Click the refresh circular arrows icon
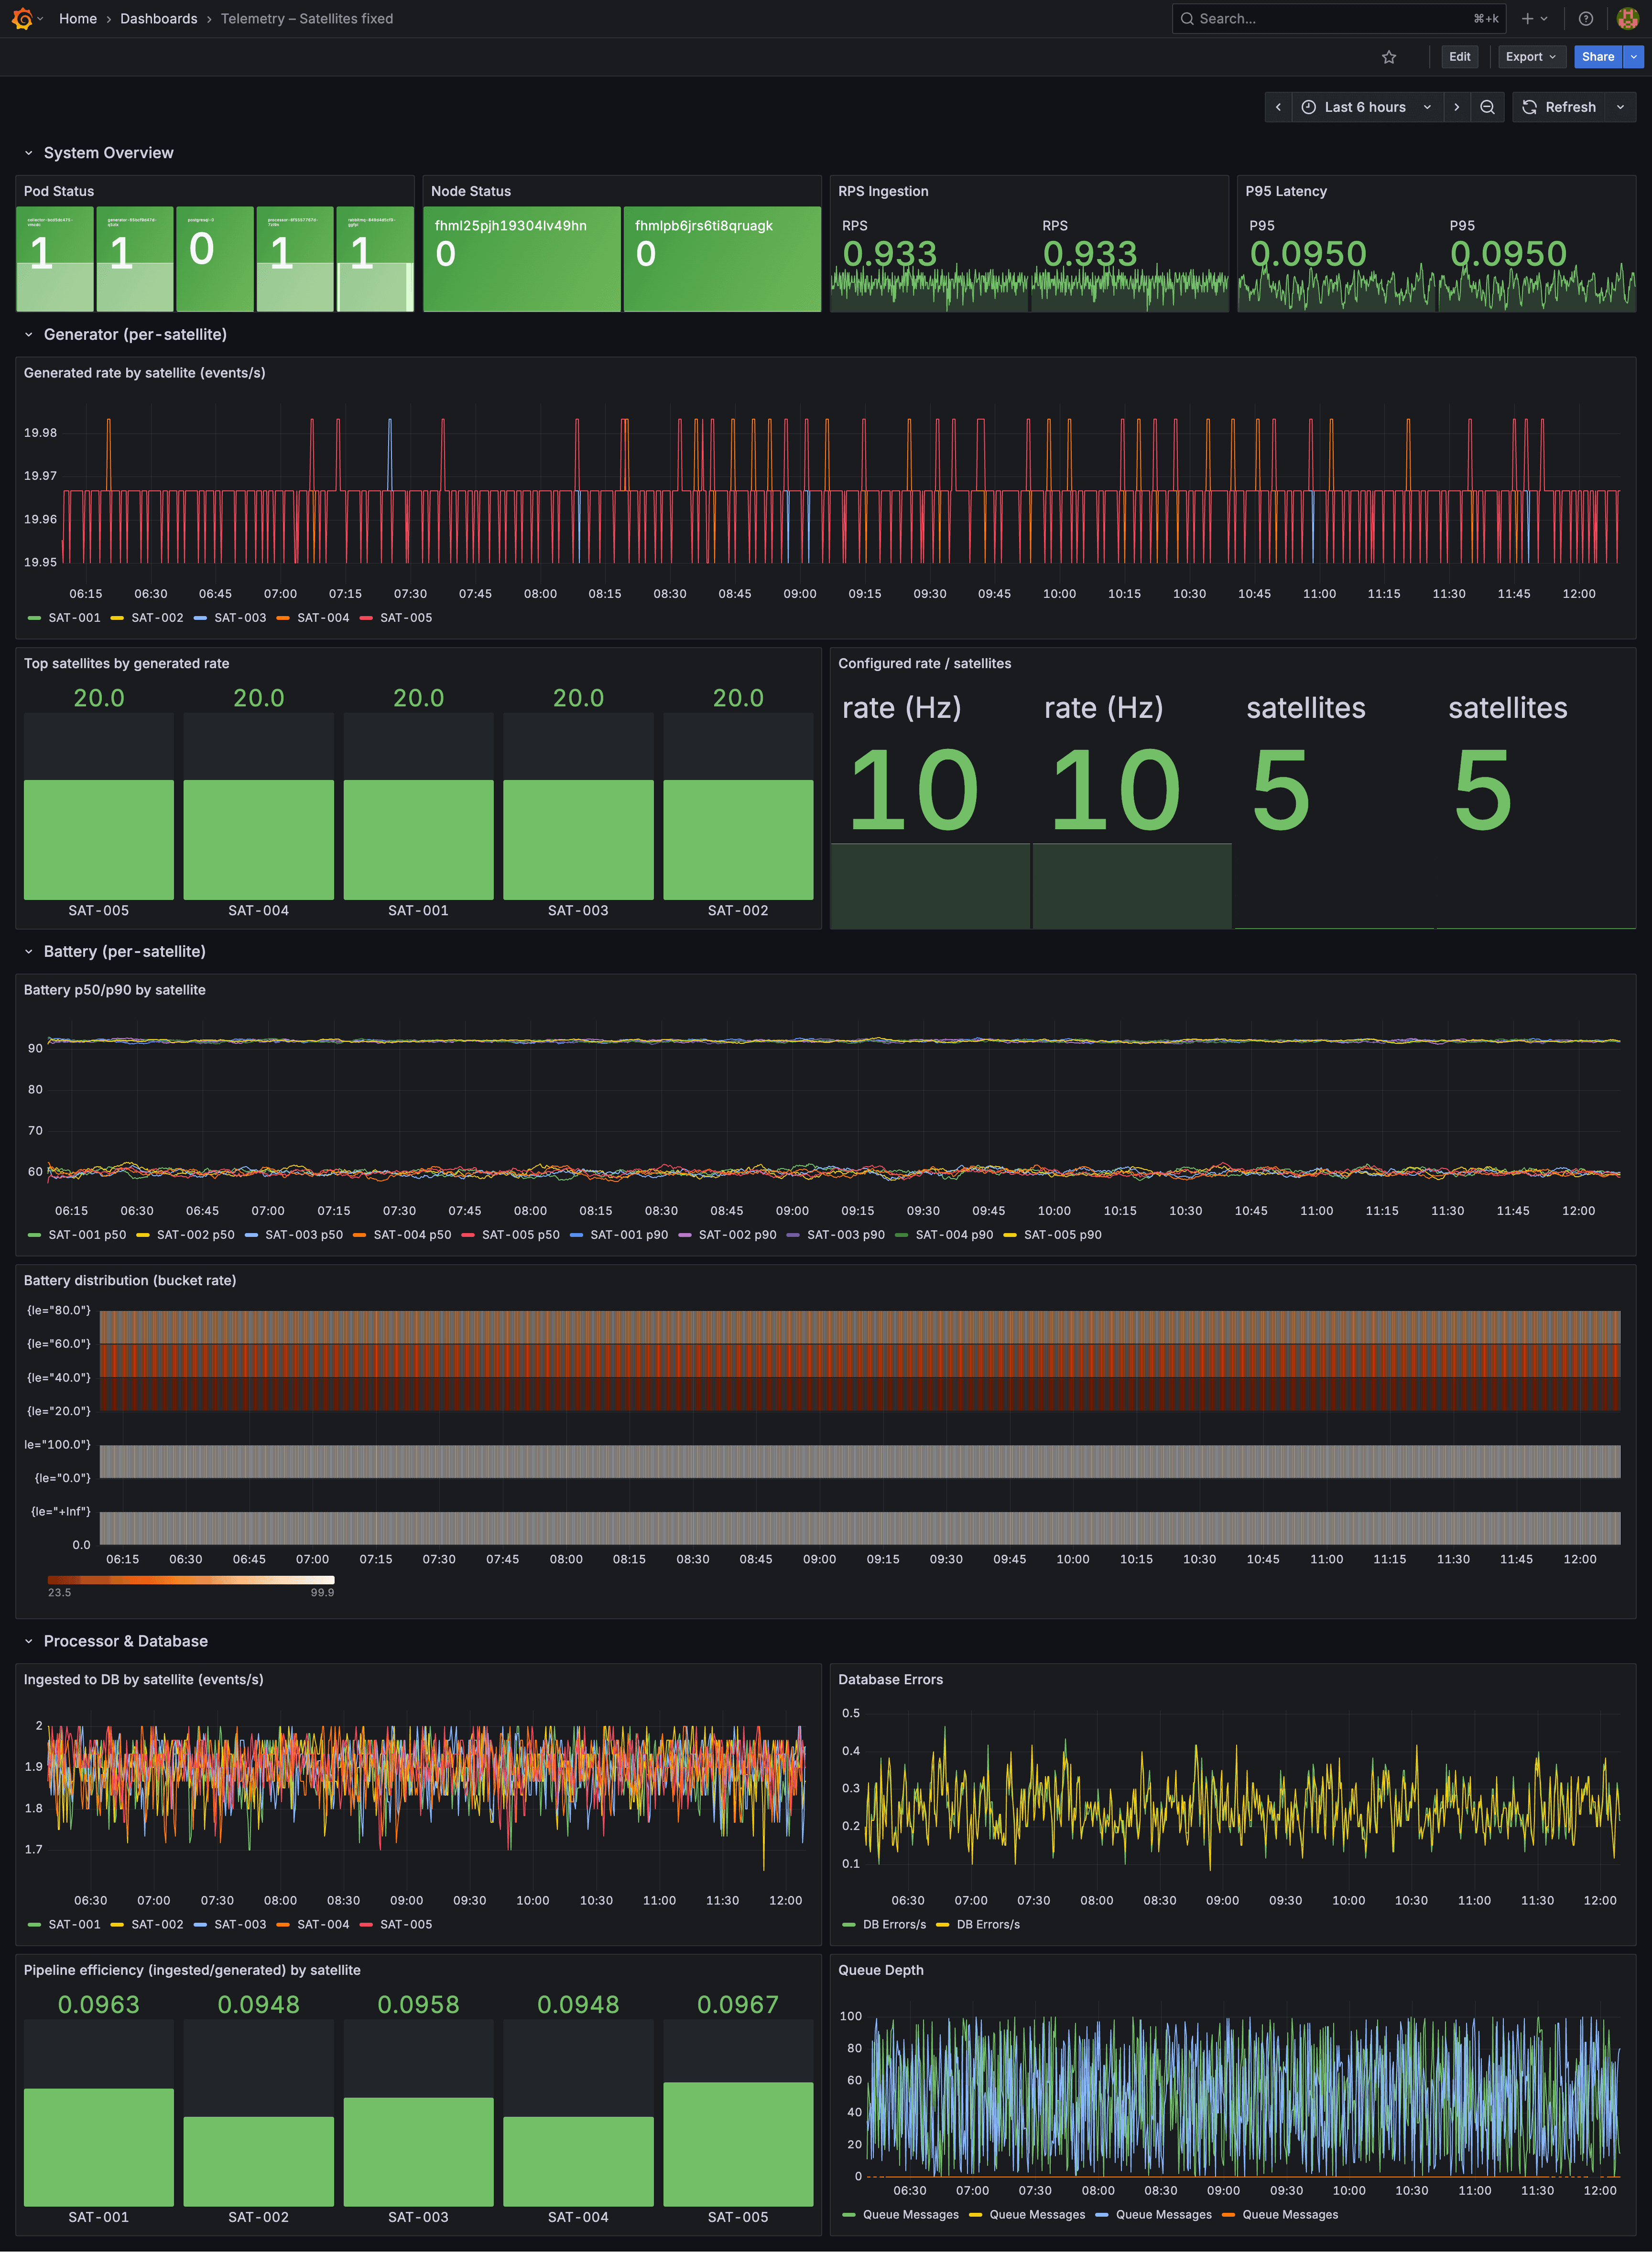The width and height of the screenshot is (1652, 2253). point(1530,107)
